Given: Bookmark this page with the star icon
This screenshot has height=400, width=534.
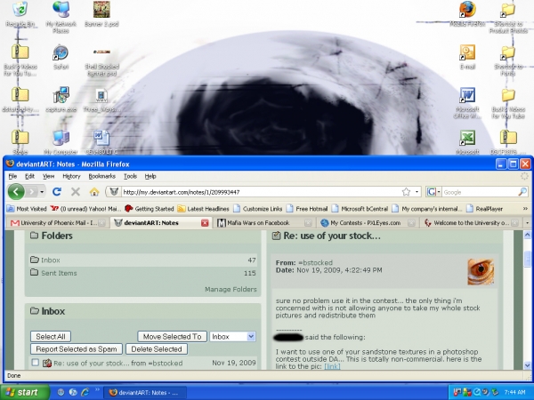Looking at the screenshot, I should (406, 192).
